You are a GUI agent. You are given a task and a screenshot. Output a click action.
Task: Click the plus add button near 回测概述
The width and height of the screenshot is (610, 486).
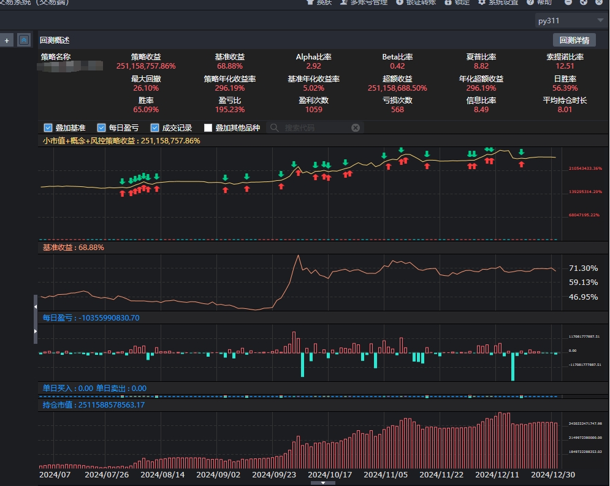pos(7,40)
